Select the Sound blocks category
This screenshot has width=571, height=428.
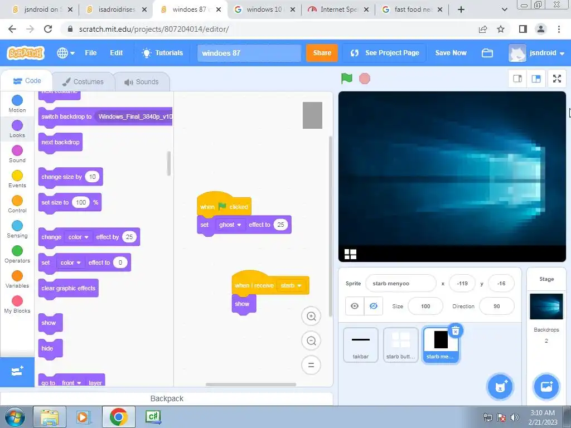tap(17, 154)
